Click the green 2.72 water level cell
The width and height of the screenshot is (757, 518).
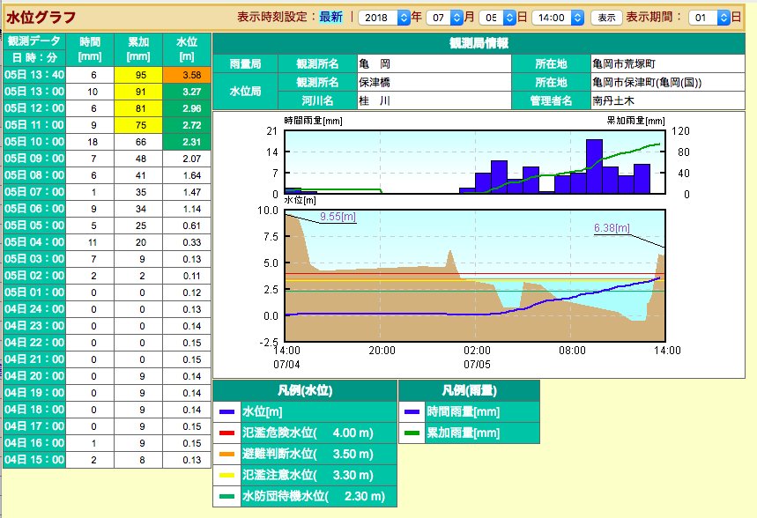tap(187, 125)
